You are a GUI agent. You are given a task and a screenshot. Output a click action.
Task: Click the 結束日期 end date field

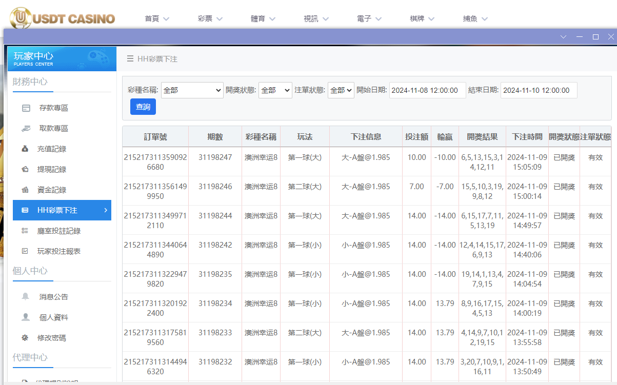pos(539,90)
